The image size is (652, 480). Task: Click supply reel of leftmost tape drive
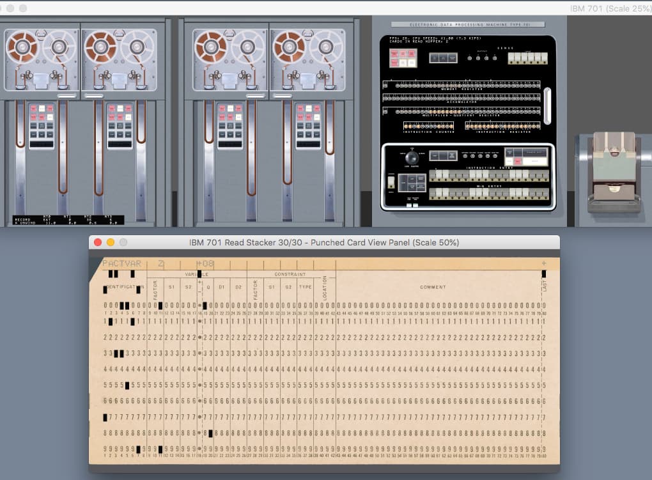[22, 46]
